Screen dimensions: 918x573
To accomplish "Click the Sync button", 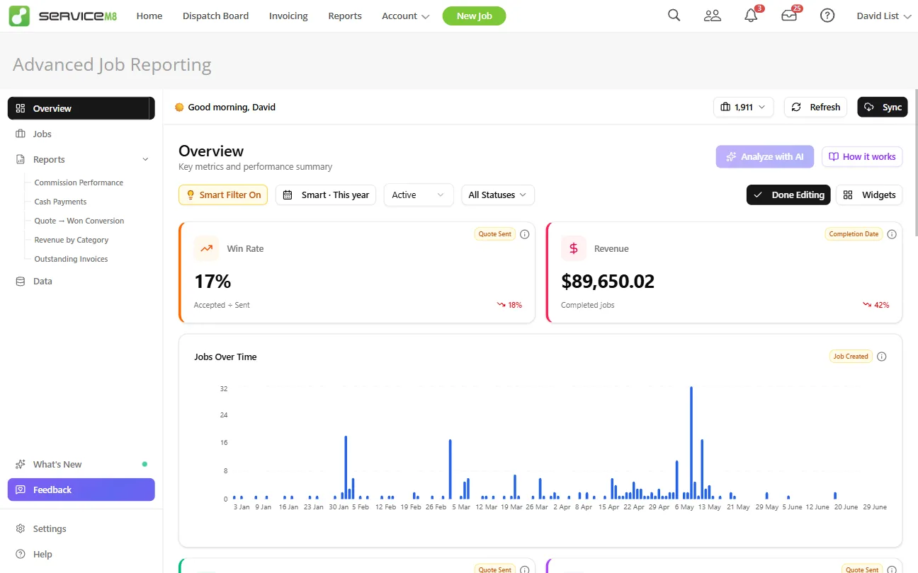I will (x=882, y=107).
